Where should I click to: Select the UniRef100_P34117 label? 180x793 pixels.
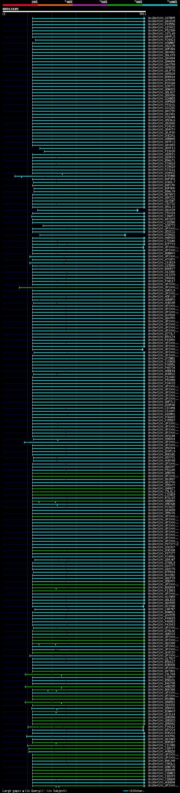pyautogui.click(x=161, y=281)
